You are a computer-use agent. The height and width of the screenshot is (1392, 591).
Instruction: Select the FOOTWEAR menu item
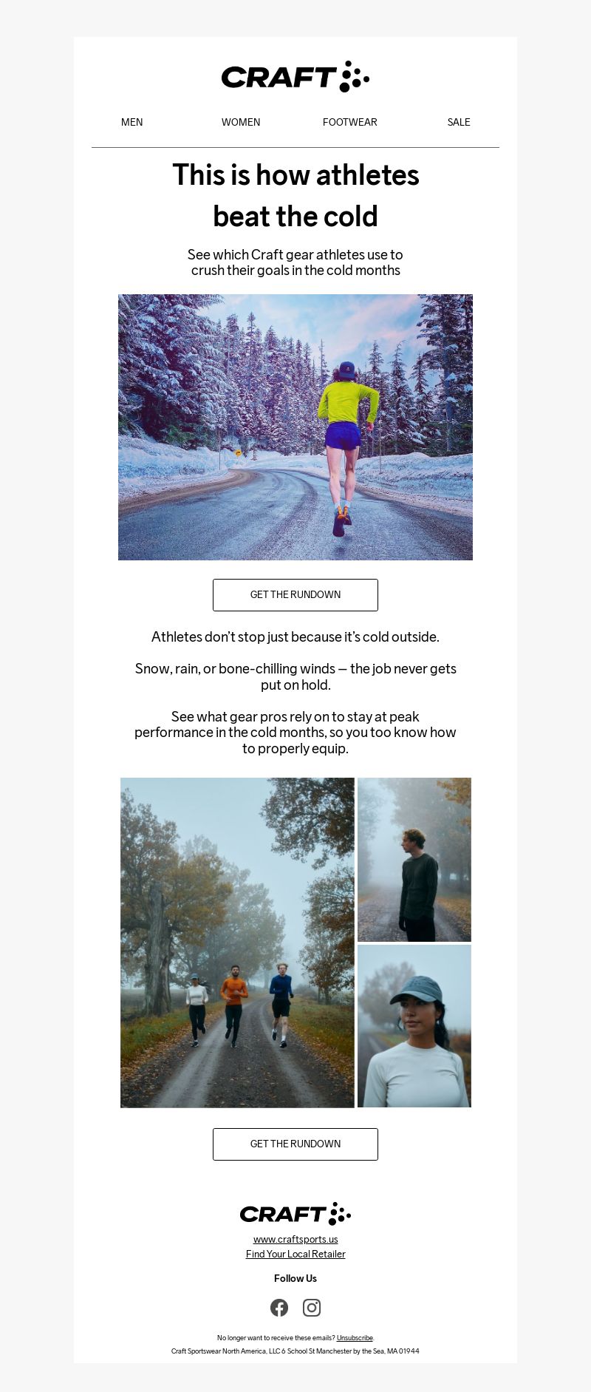pyautogui.click(x=349, y=122)
